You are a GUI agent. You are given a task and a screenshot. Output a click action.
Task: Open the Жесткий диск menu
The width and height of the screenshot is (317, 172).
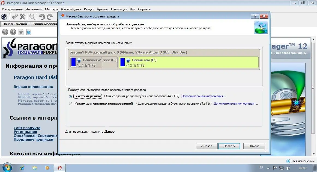click(x=71, y=9)
